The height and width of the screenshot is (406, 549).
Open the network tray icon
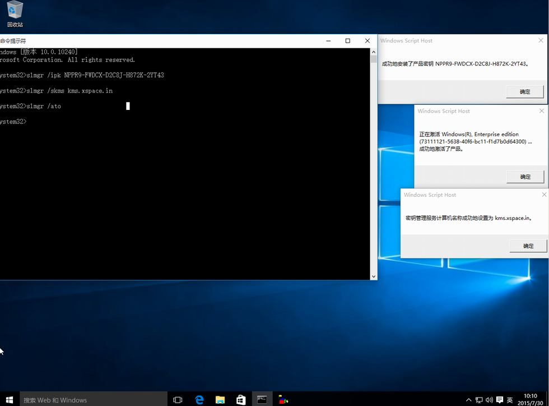coord(479,400)
